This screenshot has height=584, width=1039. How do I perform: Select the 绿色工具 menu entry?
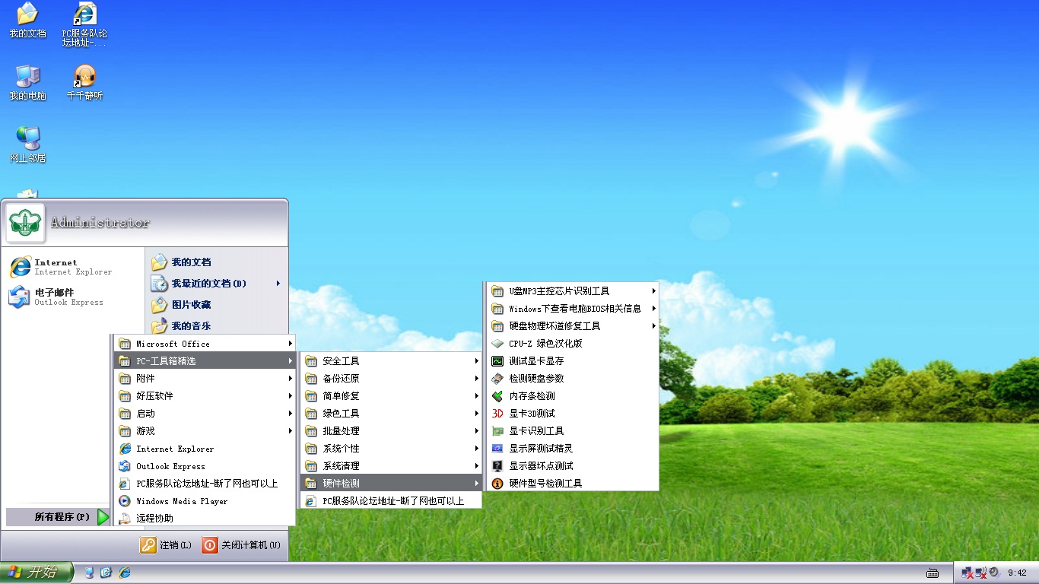[x=391, y=414]
